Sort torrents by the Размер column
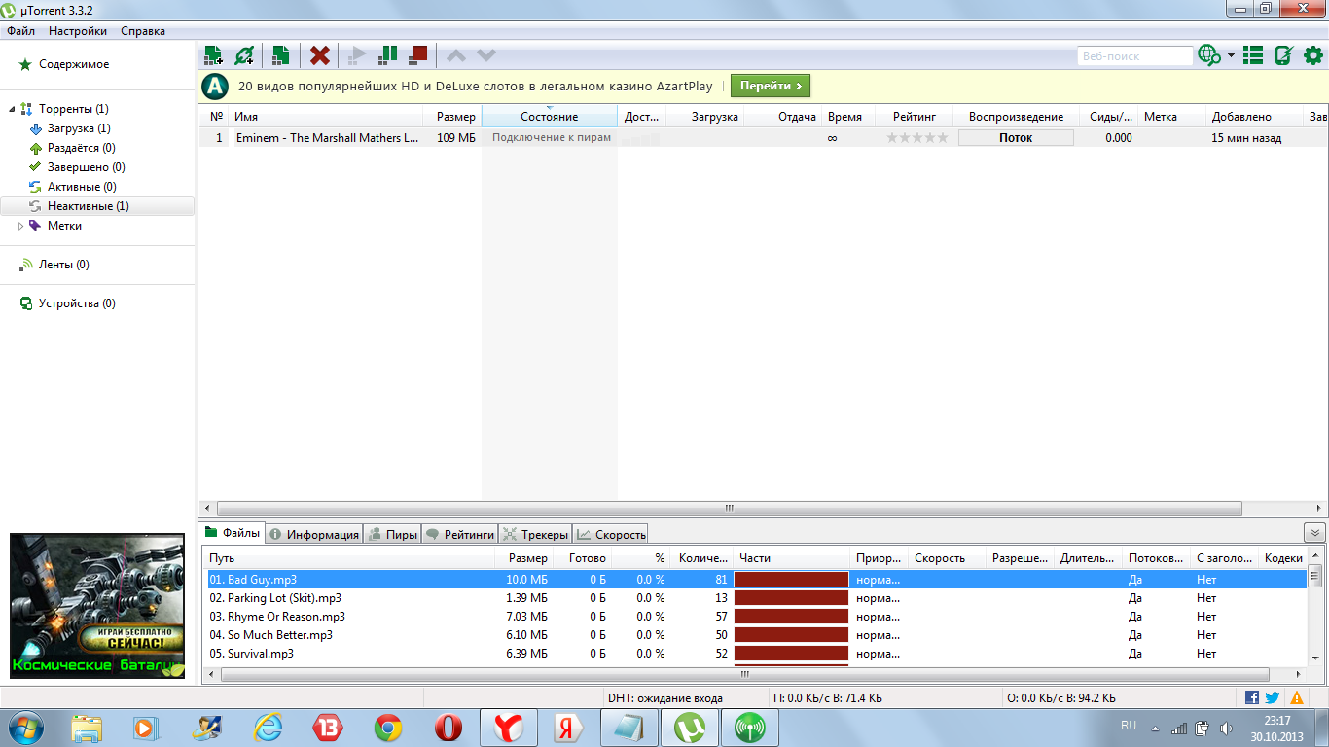 pyautogui.click(x=453, y=117)
